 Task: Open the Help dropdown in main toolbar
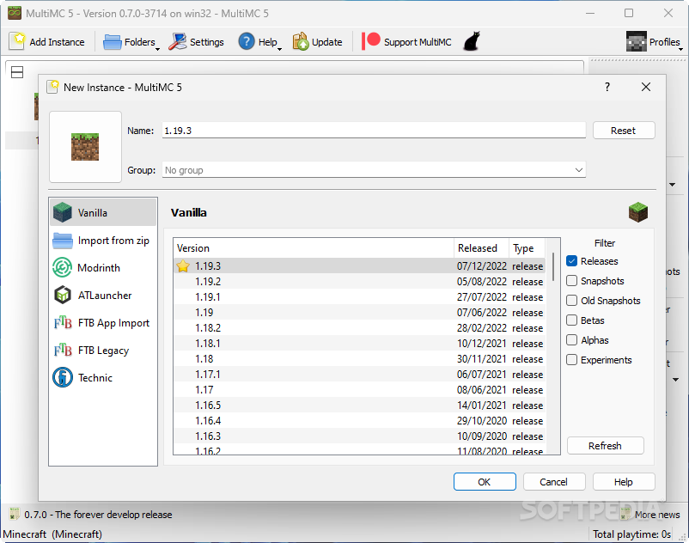(x=259, y=42)
